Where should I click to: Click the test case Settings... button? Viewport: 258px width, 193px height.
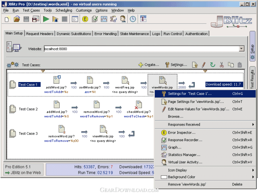(176, 65)
